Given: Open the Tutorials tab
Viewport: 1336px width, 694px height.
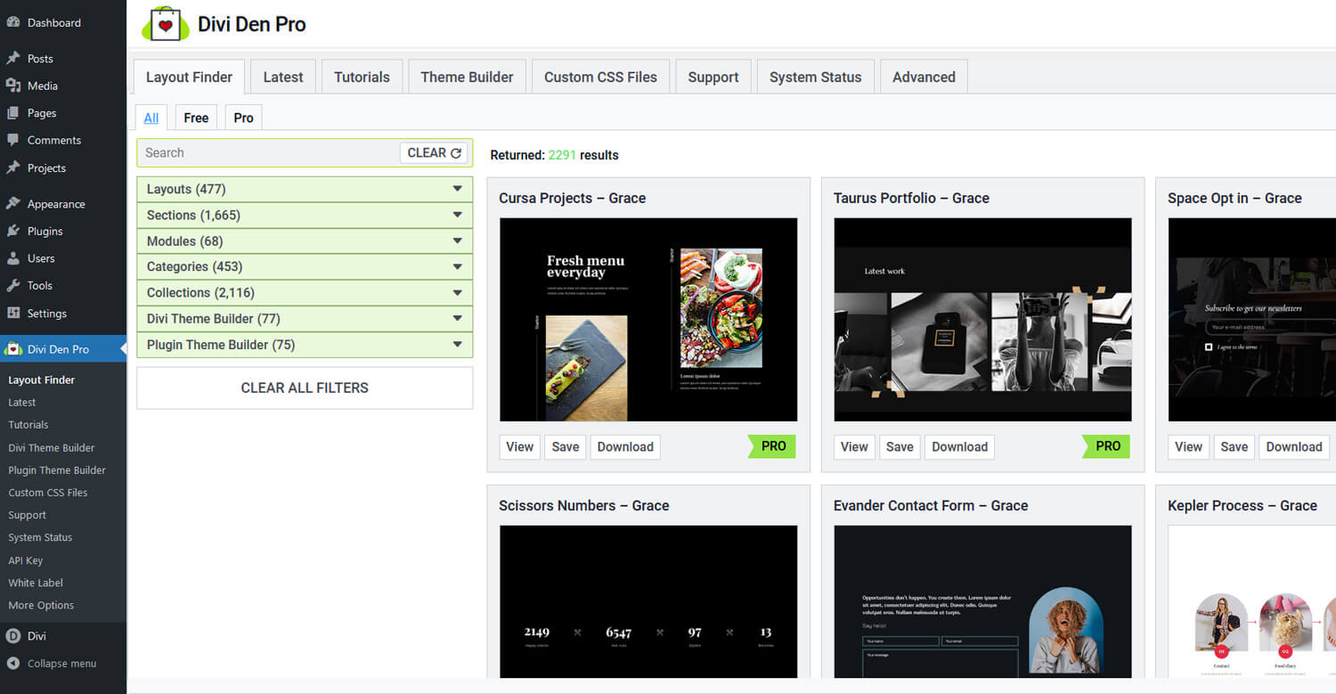Looking at the screenshot, I should click(362, 77).
